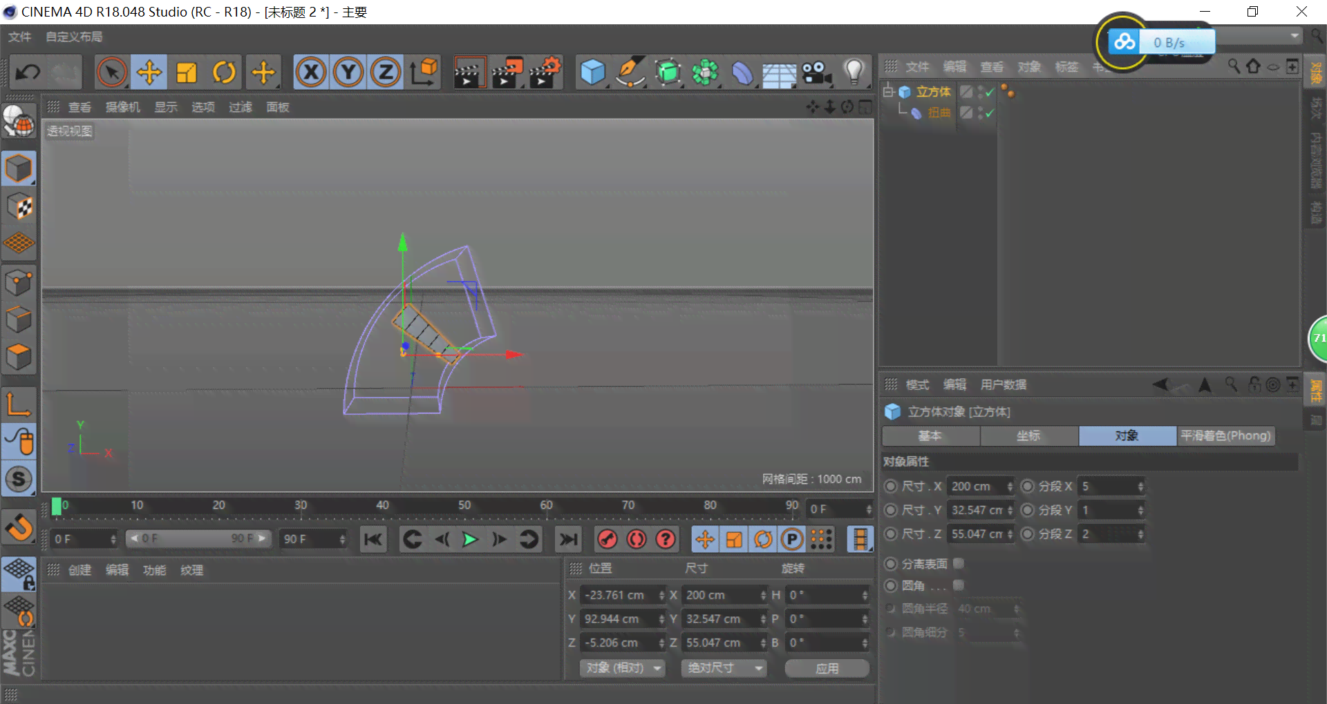Activate the Move tool

[x=149, y=72]
